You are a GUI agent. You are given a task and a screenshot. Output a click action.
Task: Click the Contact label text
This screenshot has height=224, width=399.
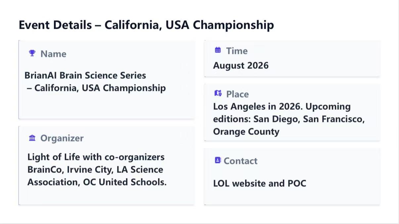tap(241, 161)
